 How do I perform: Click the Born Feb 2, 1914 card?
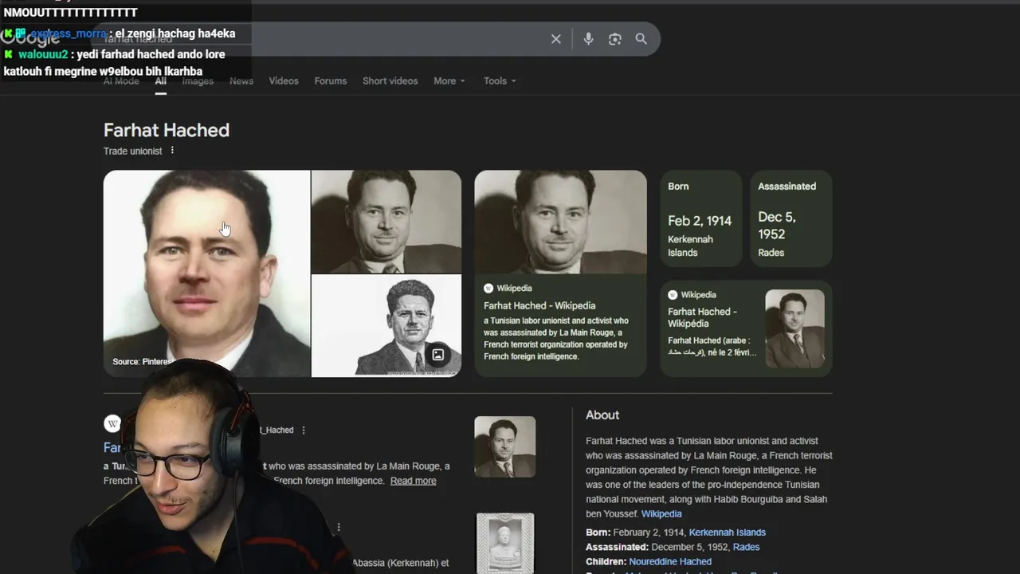[x=700, y=218]
